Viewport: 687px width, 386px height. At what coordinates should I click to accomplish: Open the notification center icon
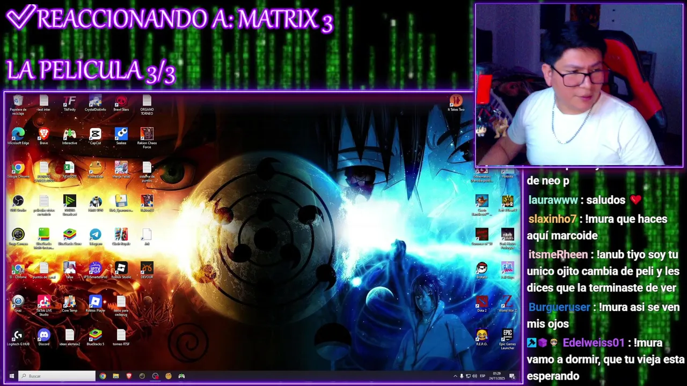512,376
